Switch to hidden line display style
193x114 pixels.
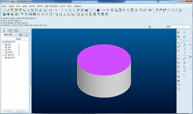coord(42,14)
